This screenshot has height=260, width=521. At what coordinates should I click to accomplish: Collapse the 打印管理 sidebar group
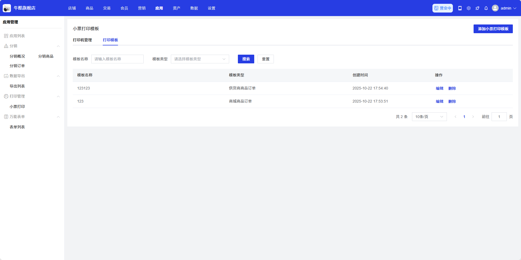[58, 97]
